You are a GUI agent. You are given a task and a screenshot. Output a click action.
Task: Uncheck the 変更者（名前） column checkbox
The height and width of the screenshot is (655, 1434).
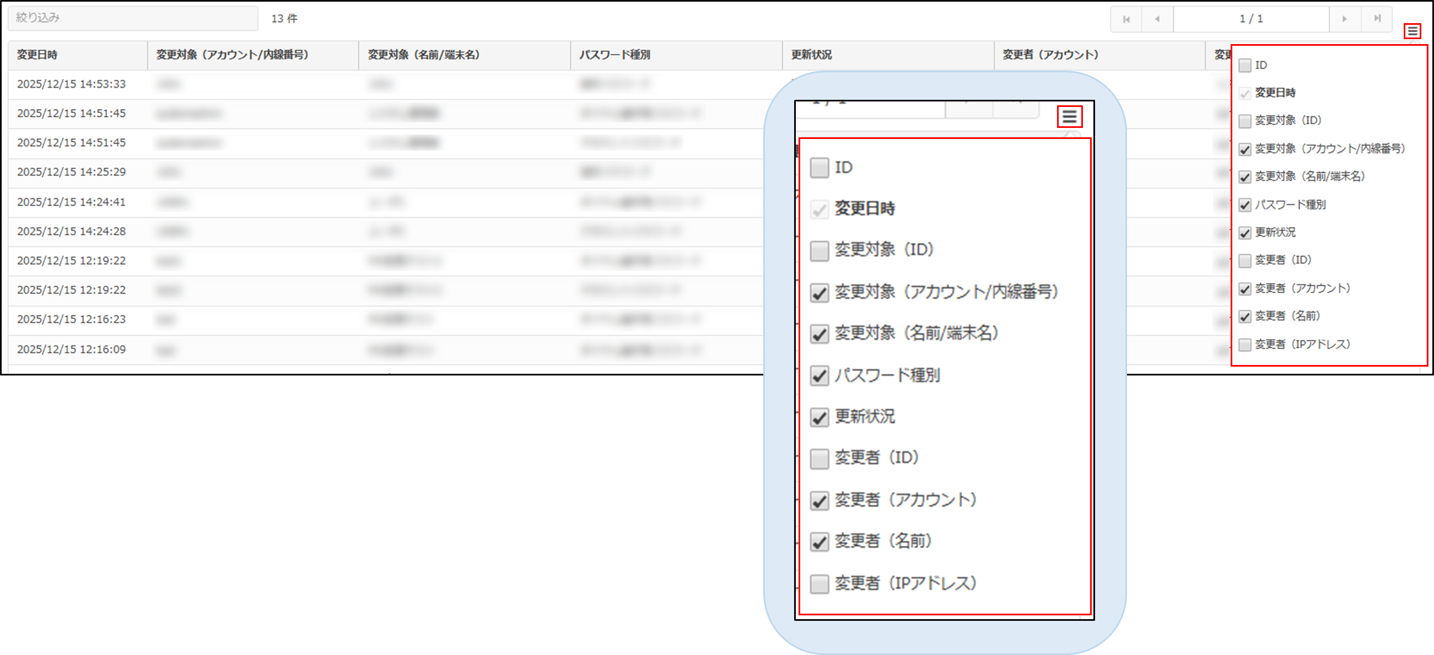[x=1245, y=316]
